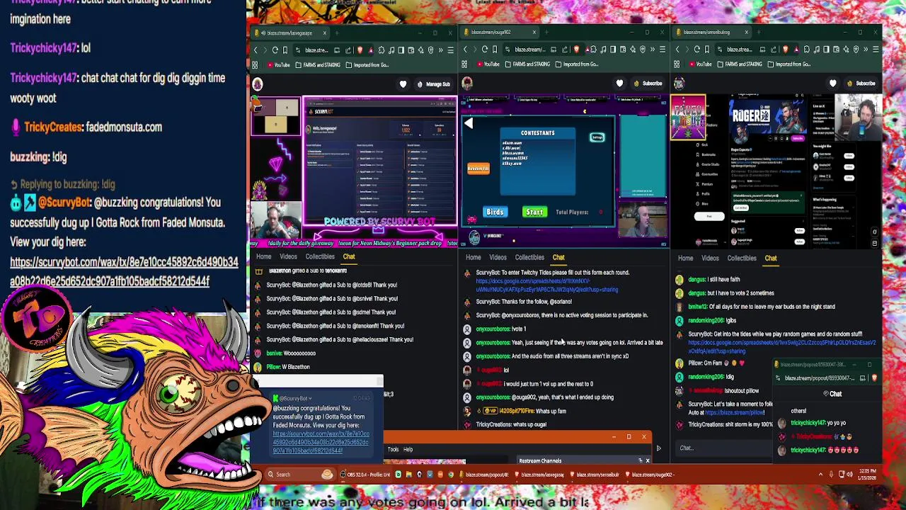The image size is (906, 510).
Task: Reload the lasvegasape browser page
Action: point(275,50)
